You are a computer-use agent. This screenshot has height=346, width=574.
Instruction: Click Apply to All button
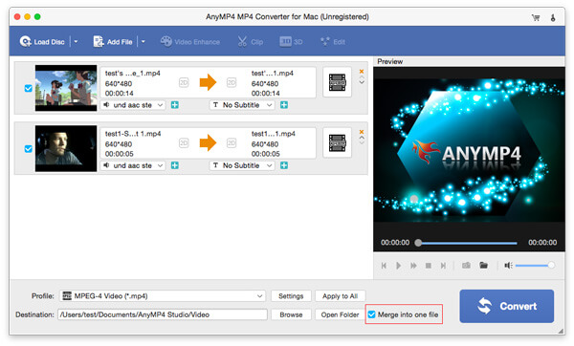coord(340,296)
